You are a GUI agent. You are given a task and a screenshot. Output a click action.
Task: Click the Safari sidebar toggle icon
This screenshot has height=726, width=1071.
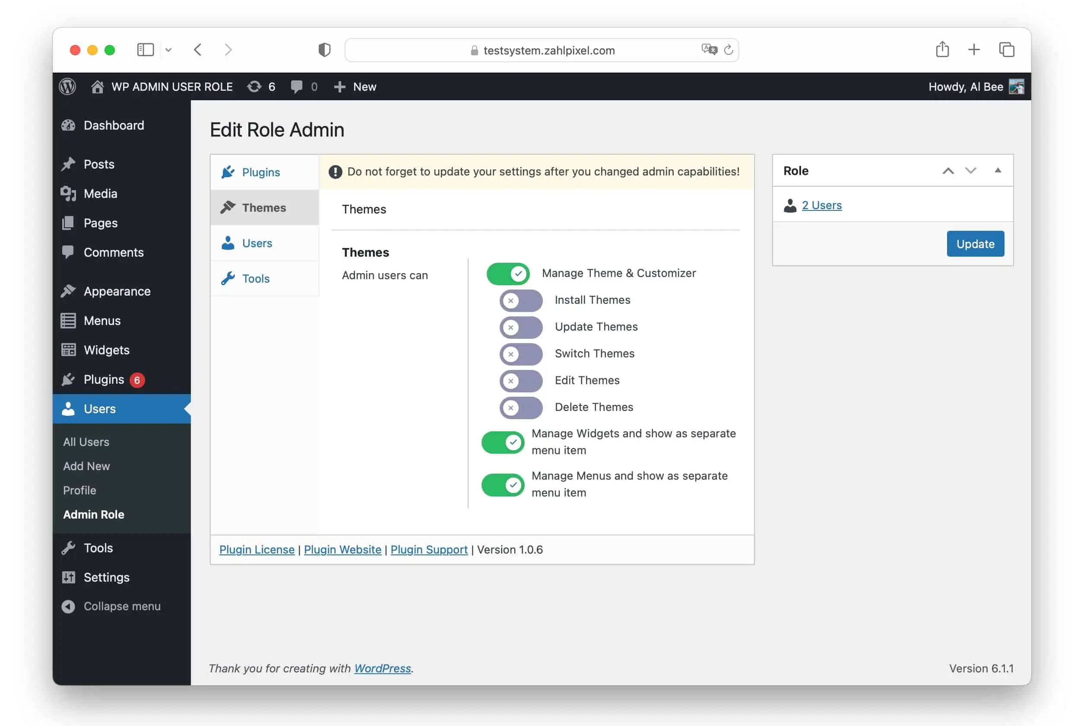(x=146, y=49)
